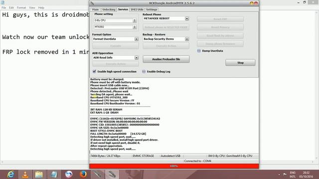The height and width of the screenshot is (179, 319).
Task: Launch VLC media player from the taskbar
Action: (x=25, y=175)
